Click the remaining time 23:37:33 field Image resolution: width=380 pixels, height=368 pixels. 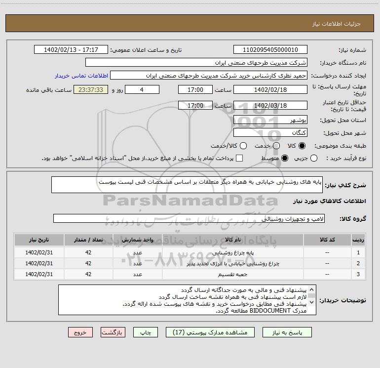91,89
